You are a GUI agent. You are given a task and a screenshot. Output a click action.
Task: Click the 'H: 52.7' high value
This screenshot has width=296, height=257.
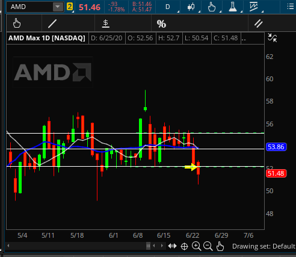click(169, 38)
